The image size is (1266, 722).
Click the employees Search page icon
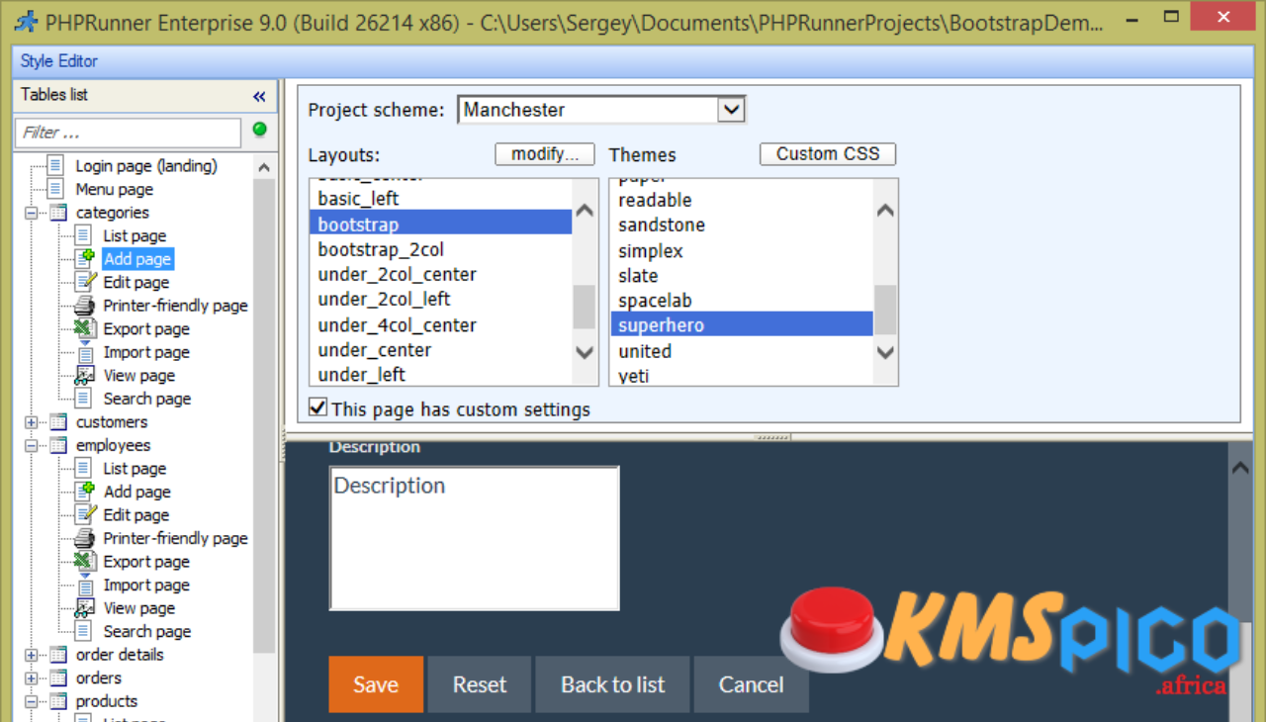(x=84, y=631)
